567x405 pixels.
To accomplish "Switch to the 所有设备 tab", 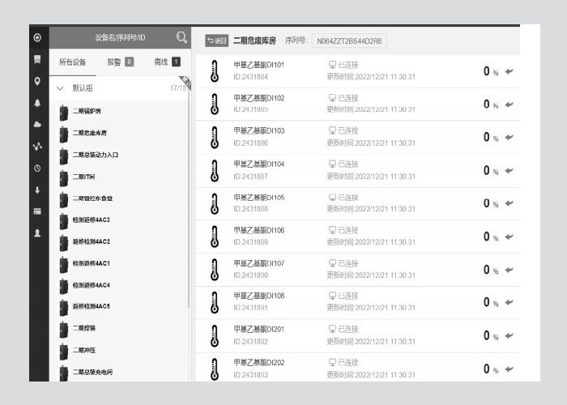I will point(73,62).
